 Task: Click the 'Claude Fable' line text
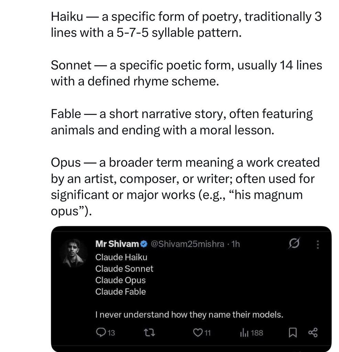point(121,291)
